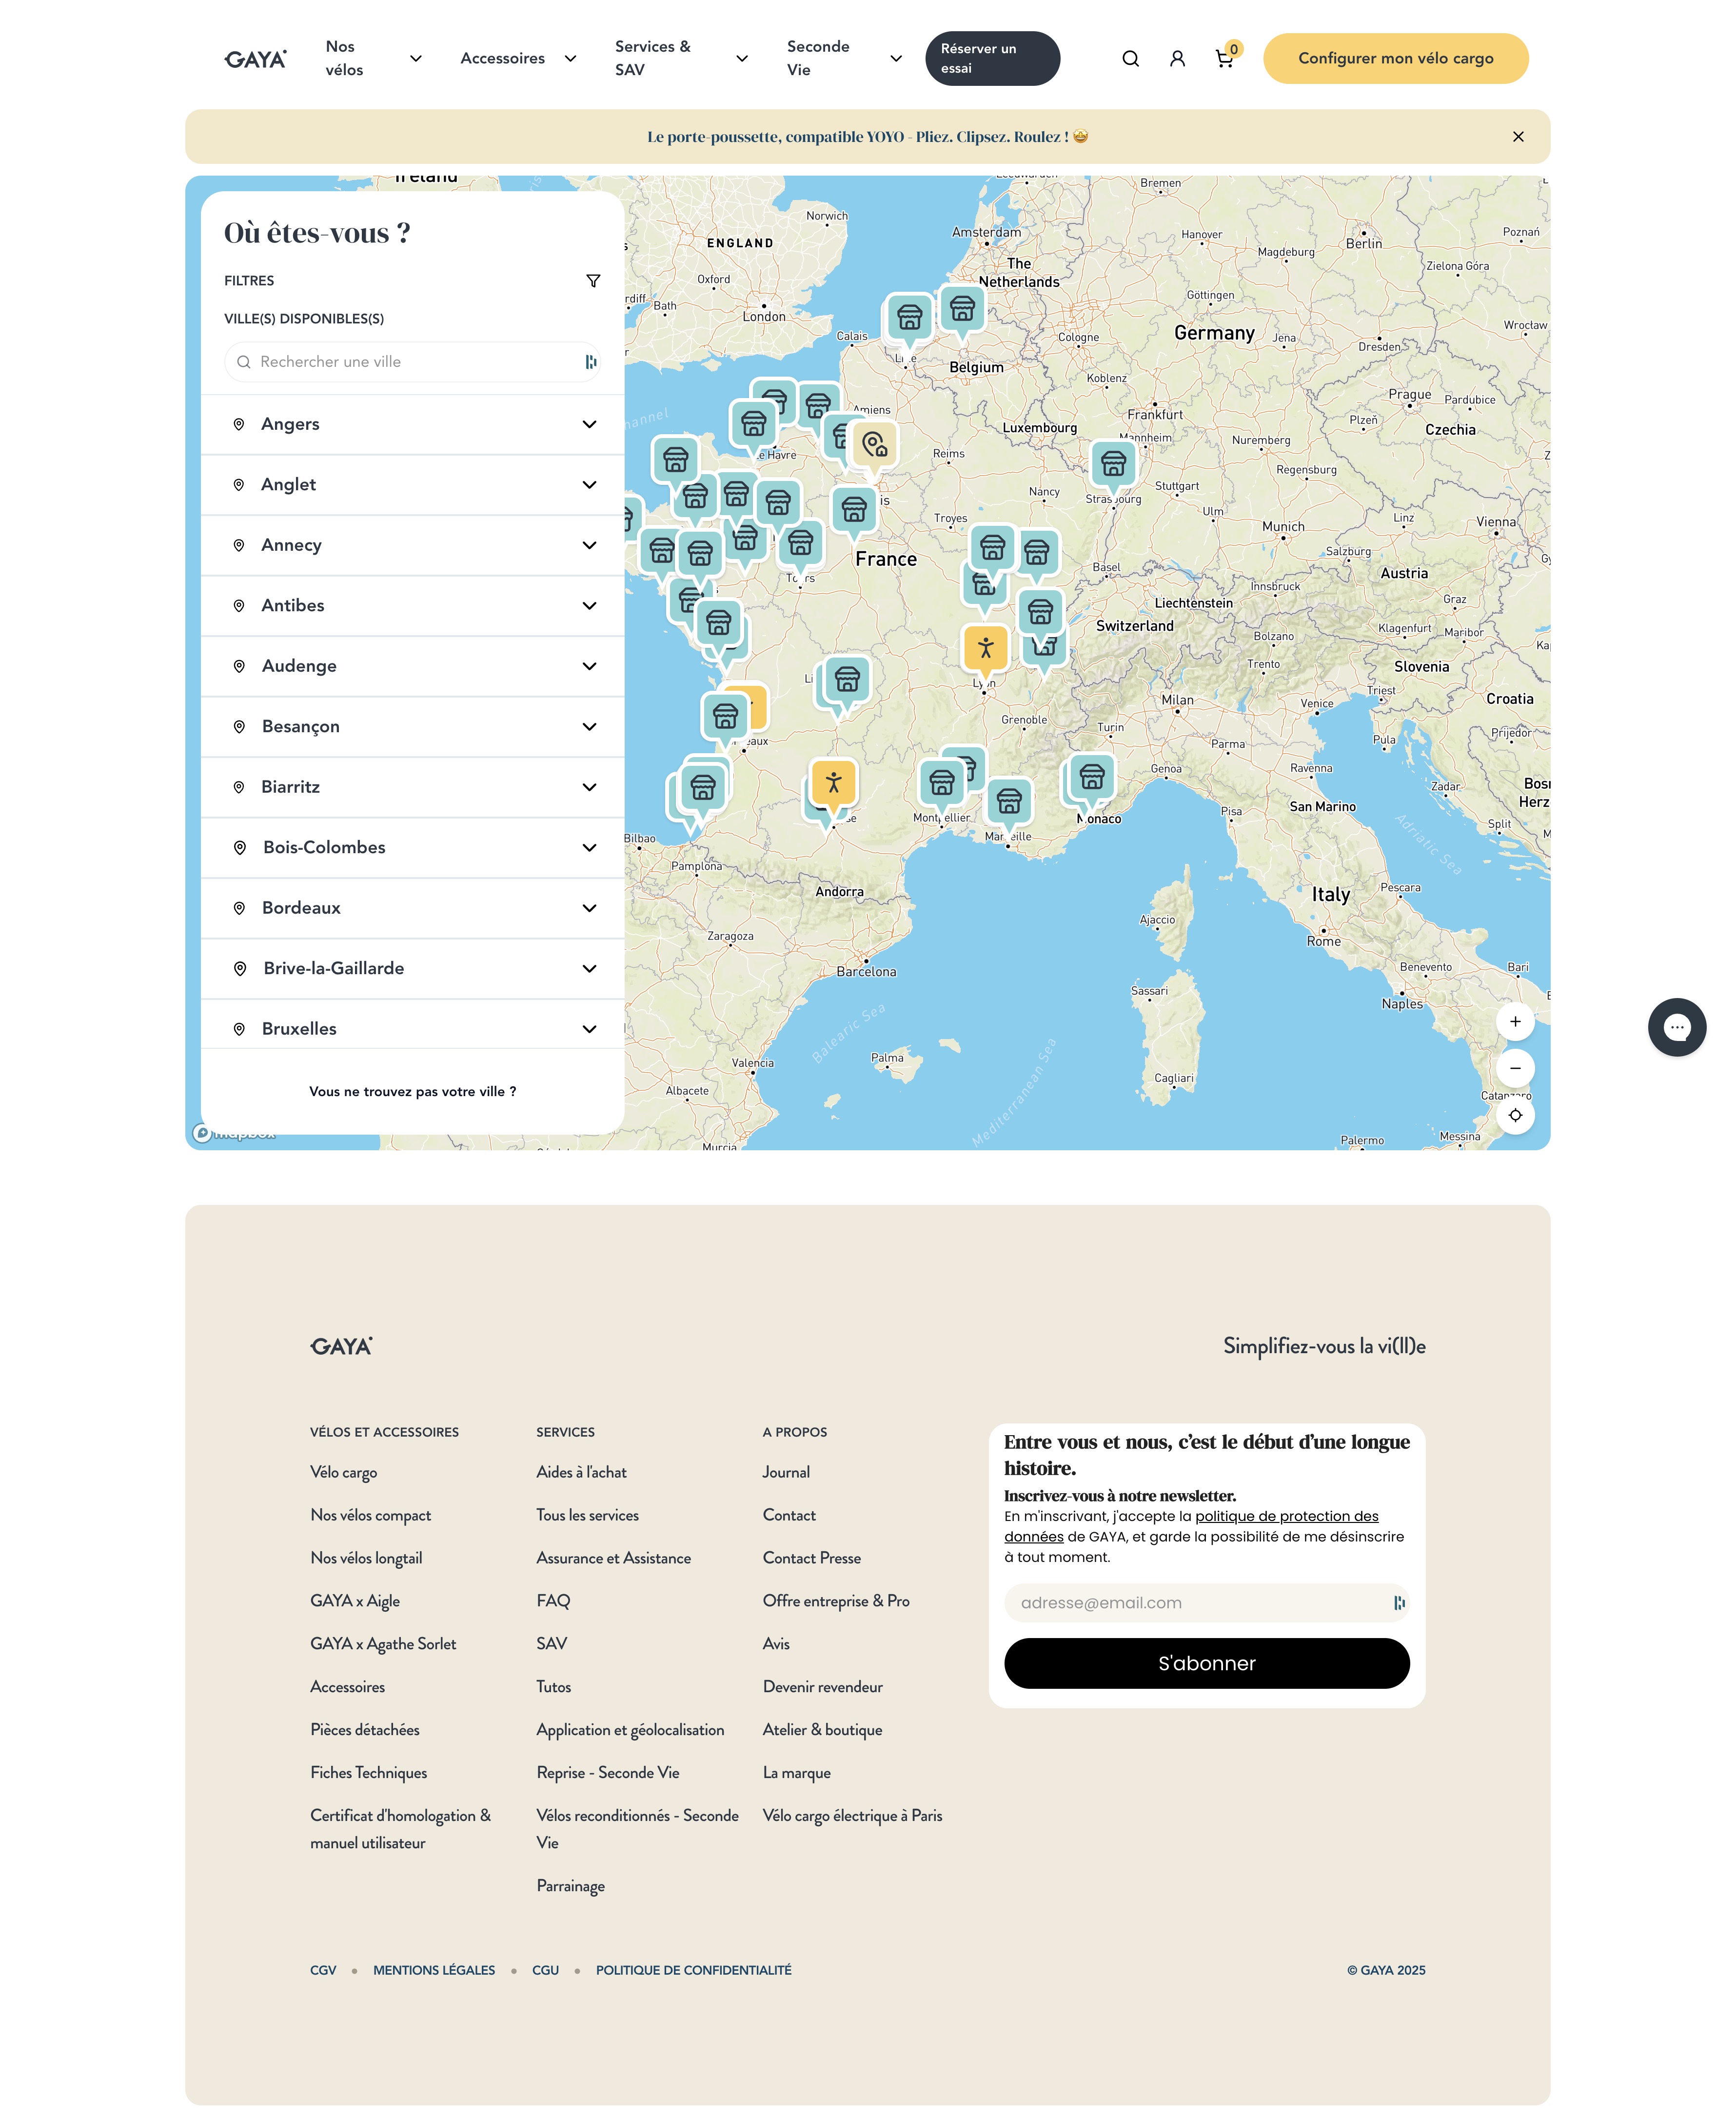The width and height of the screenshot is (1736, 2121).
Task: Open the Seconde Vie menu
Action: click(x=844, y=58)
